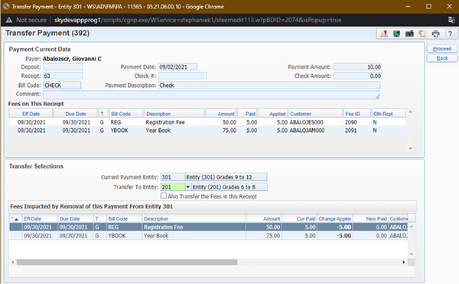Click the Change Applied column header
Image resolution: width=459 pixels, height=284 pixels.
pyautogui.click(x=335, y=218)
